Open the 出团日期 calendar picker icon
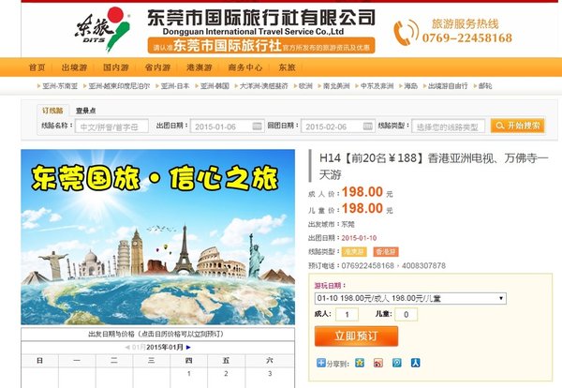The height and width of the screenshot is (388, 562). 257,127
